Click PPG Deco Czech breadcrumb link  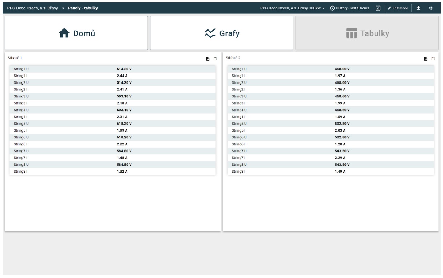point(32,8)
